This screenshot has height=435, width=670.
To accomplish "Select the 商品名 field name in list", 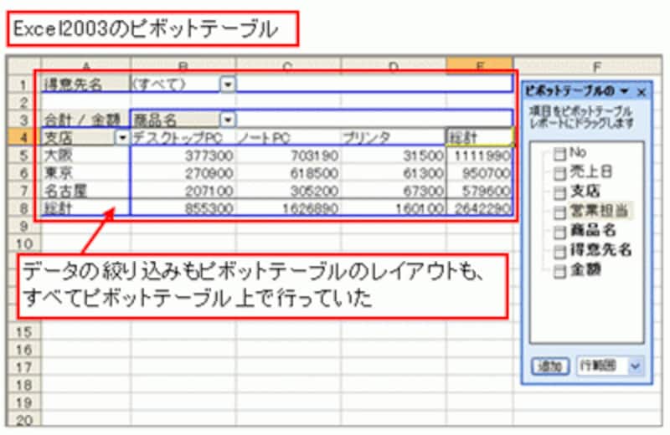I will (593, 231).
